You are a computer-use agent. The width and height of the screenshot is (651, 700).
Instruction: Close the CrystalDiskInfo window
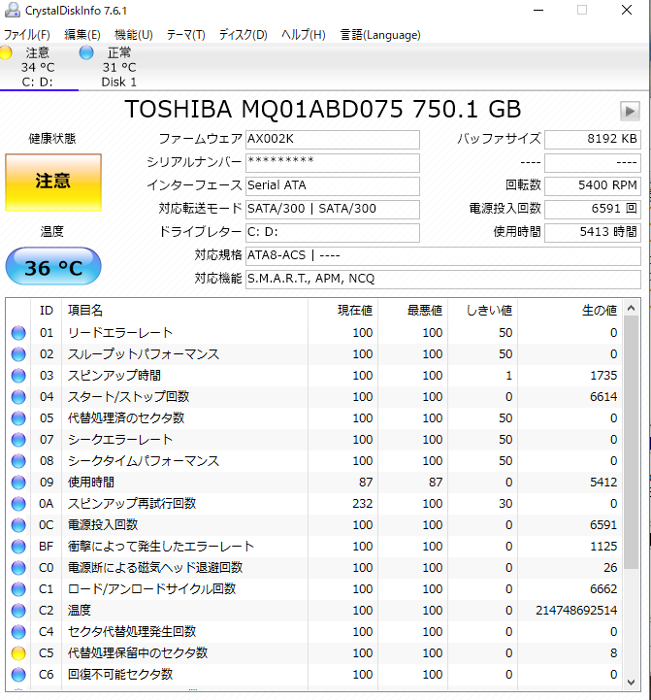coord(627,10)
